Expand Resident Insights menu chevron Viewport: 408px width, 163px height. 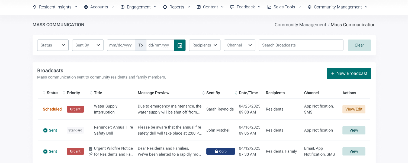[76, 7]
